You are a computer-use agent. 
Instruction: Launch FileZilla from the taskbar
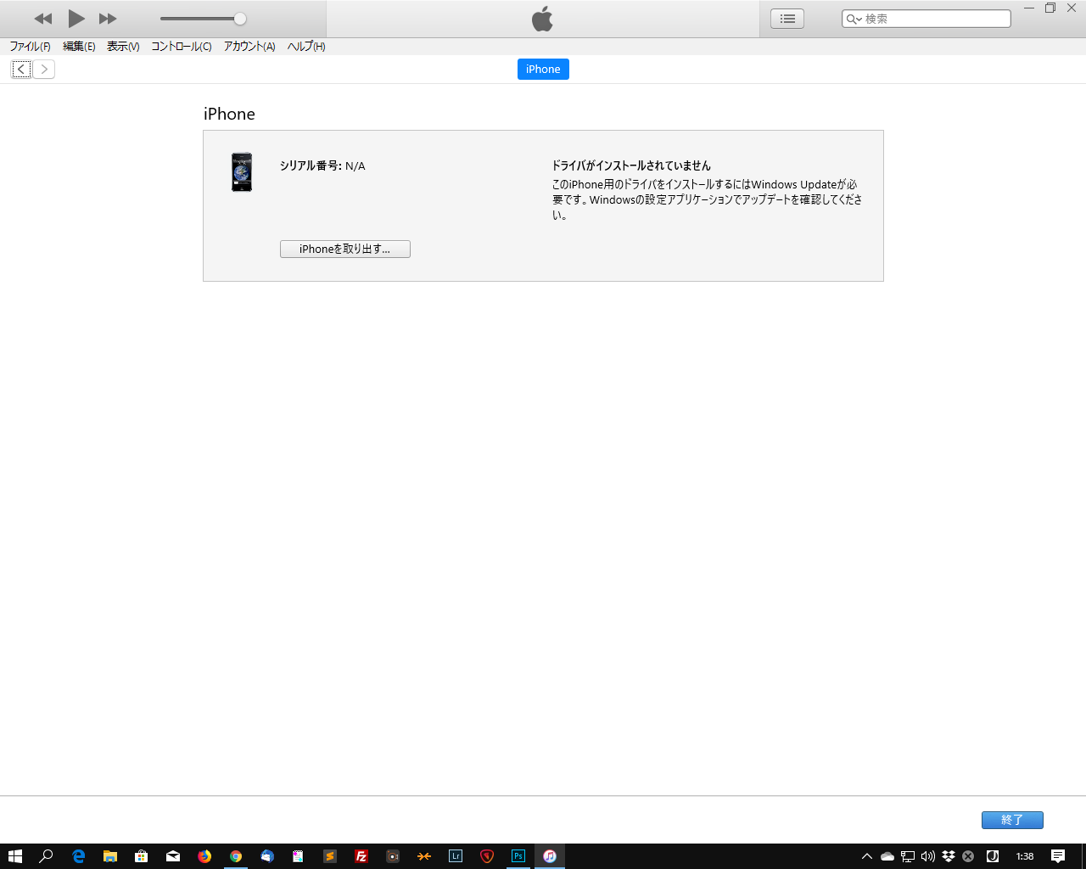tap(361, 856)
